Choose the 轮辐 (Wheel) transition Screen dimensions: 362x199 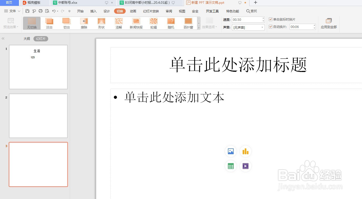pos(153,23)
